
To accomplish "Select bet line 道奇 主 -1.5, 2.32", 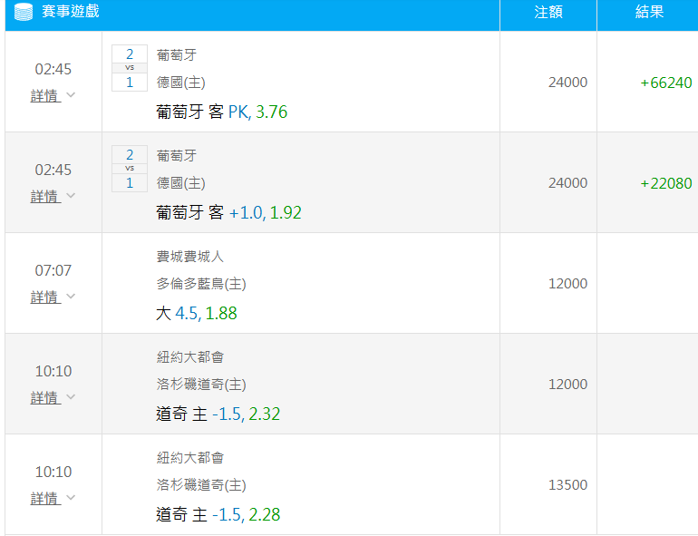I will (218, 414).
